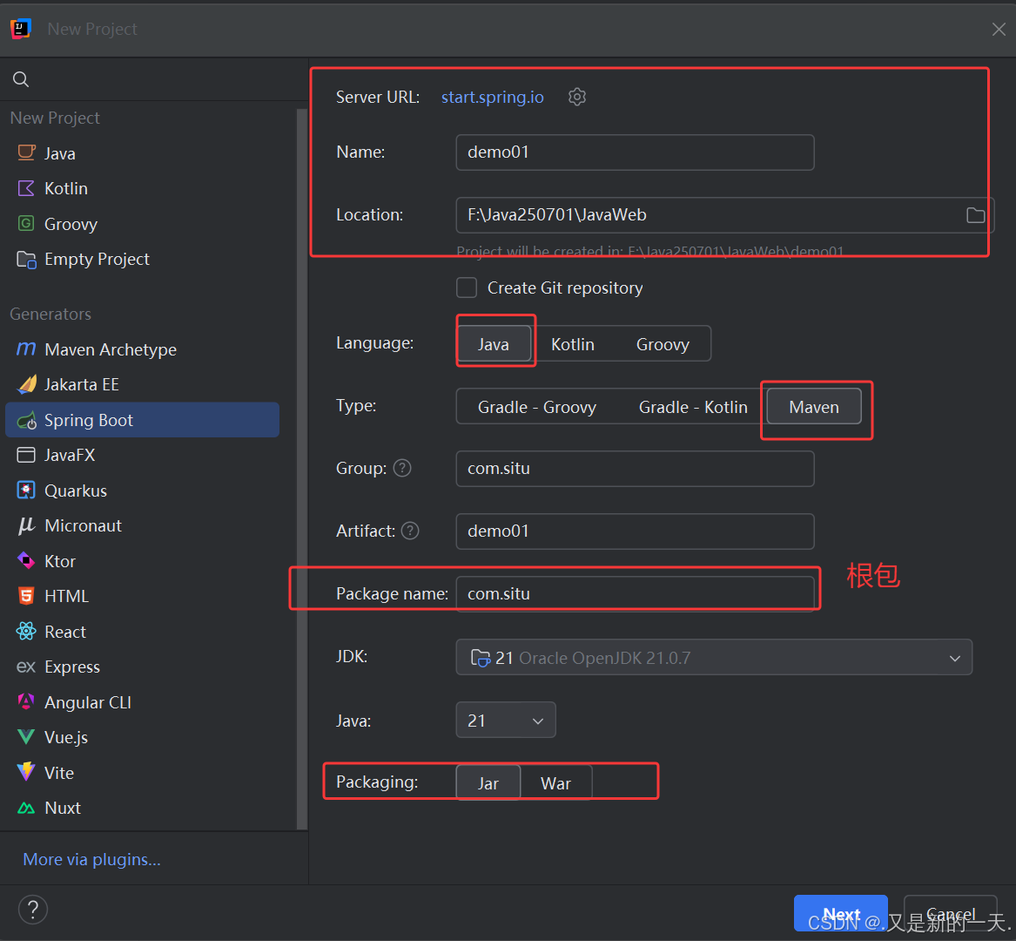The image size is (1016, 941).
Task: Click the Ktor generator icon
Action: (x=26, y=560)
